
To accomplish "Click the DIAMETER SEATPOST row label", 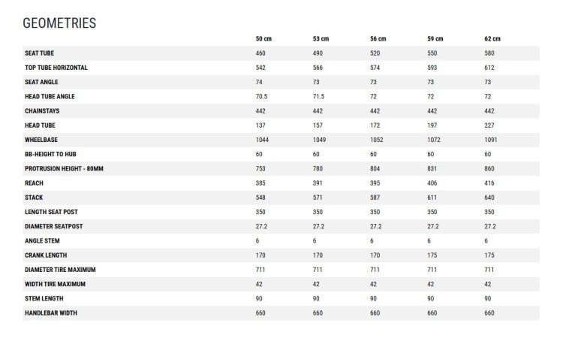I will [54, 226].
